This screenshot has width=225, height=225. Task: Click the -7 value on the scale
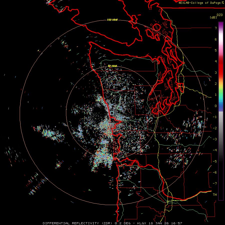click(215, 183)
